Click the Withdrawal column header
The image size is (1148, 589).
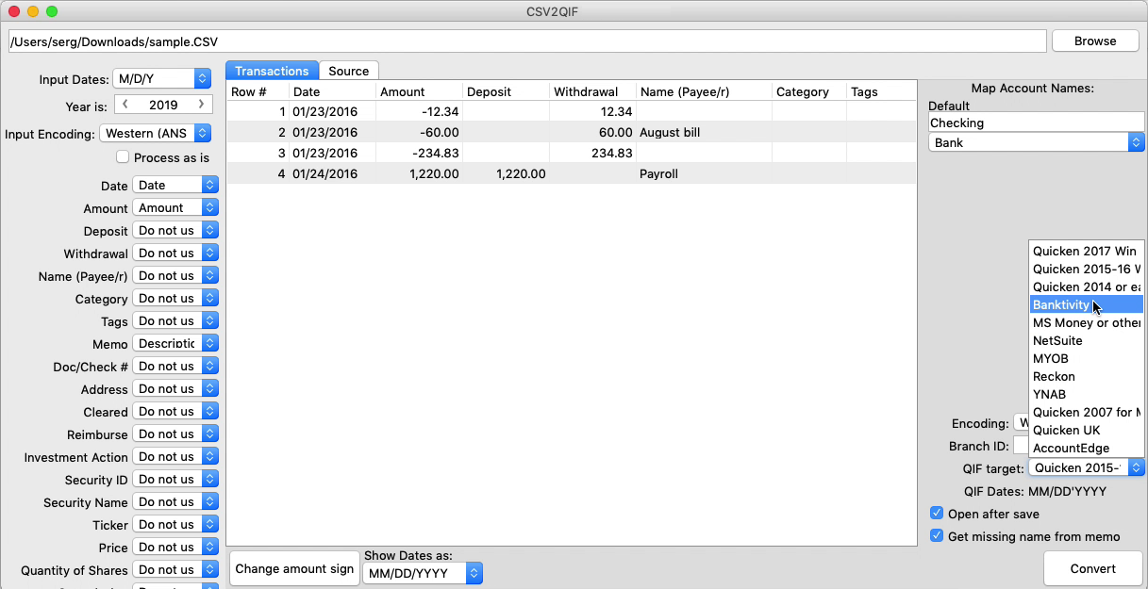pyautogui.click(x=592, y=91)
